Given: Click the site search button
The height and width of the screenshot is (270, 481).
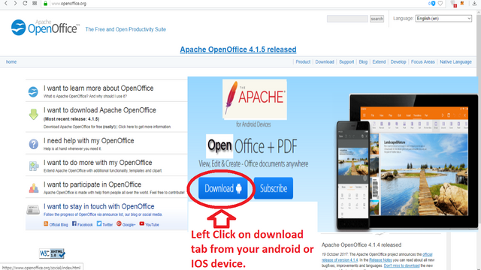Looking at the screenshot, I should [377, 19].
